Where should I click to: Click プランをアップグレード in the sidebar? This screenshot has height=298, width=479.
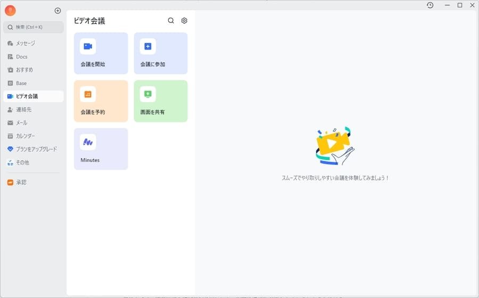click(x=34, y=149)
